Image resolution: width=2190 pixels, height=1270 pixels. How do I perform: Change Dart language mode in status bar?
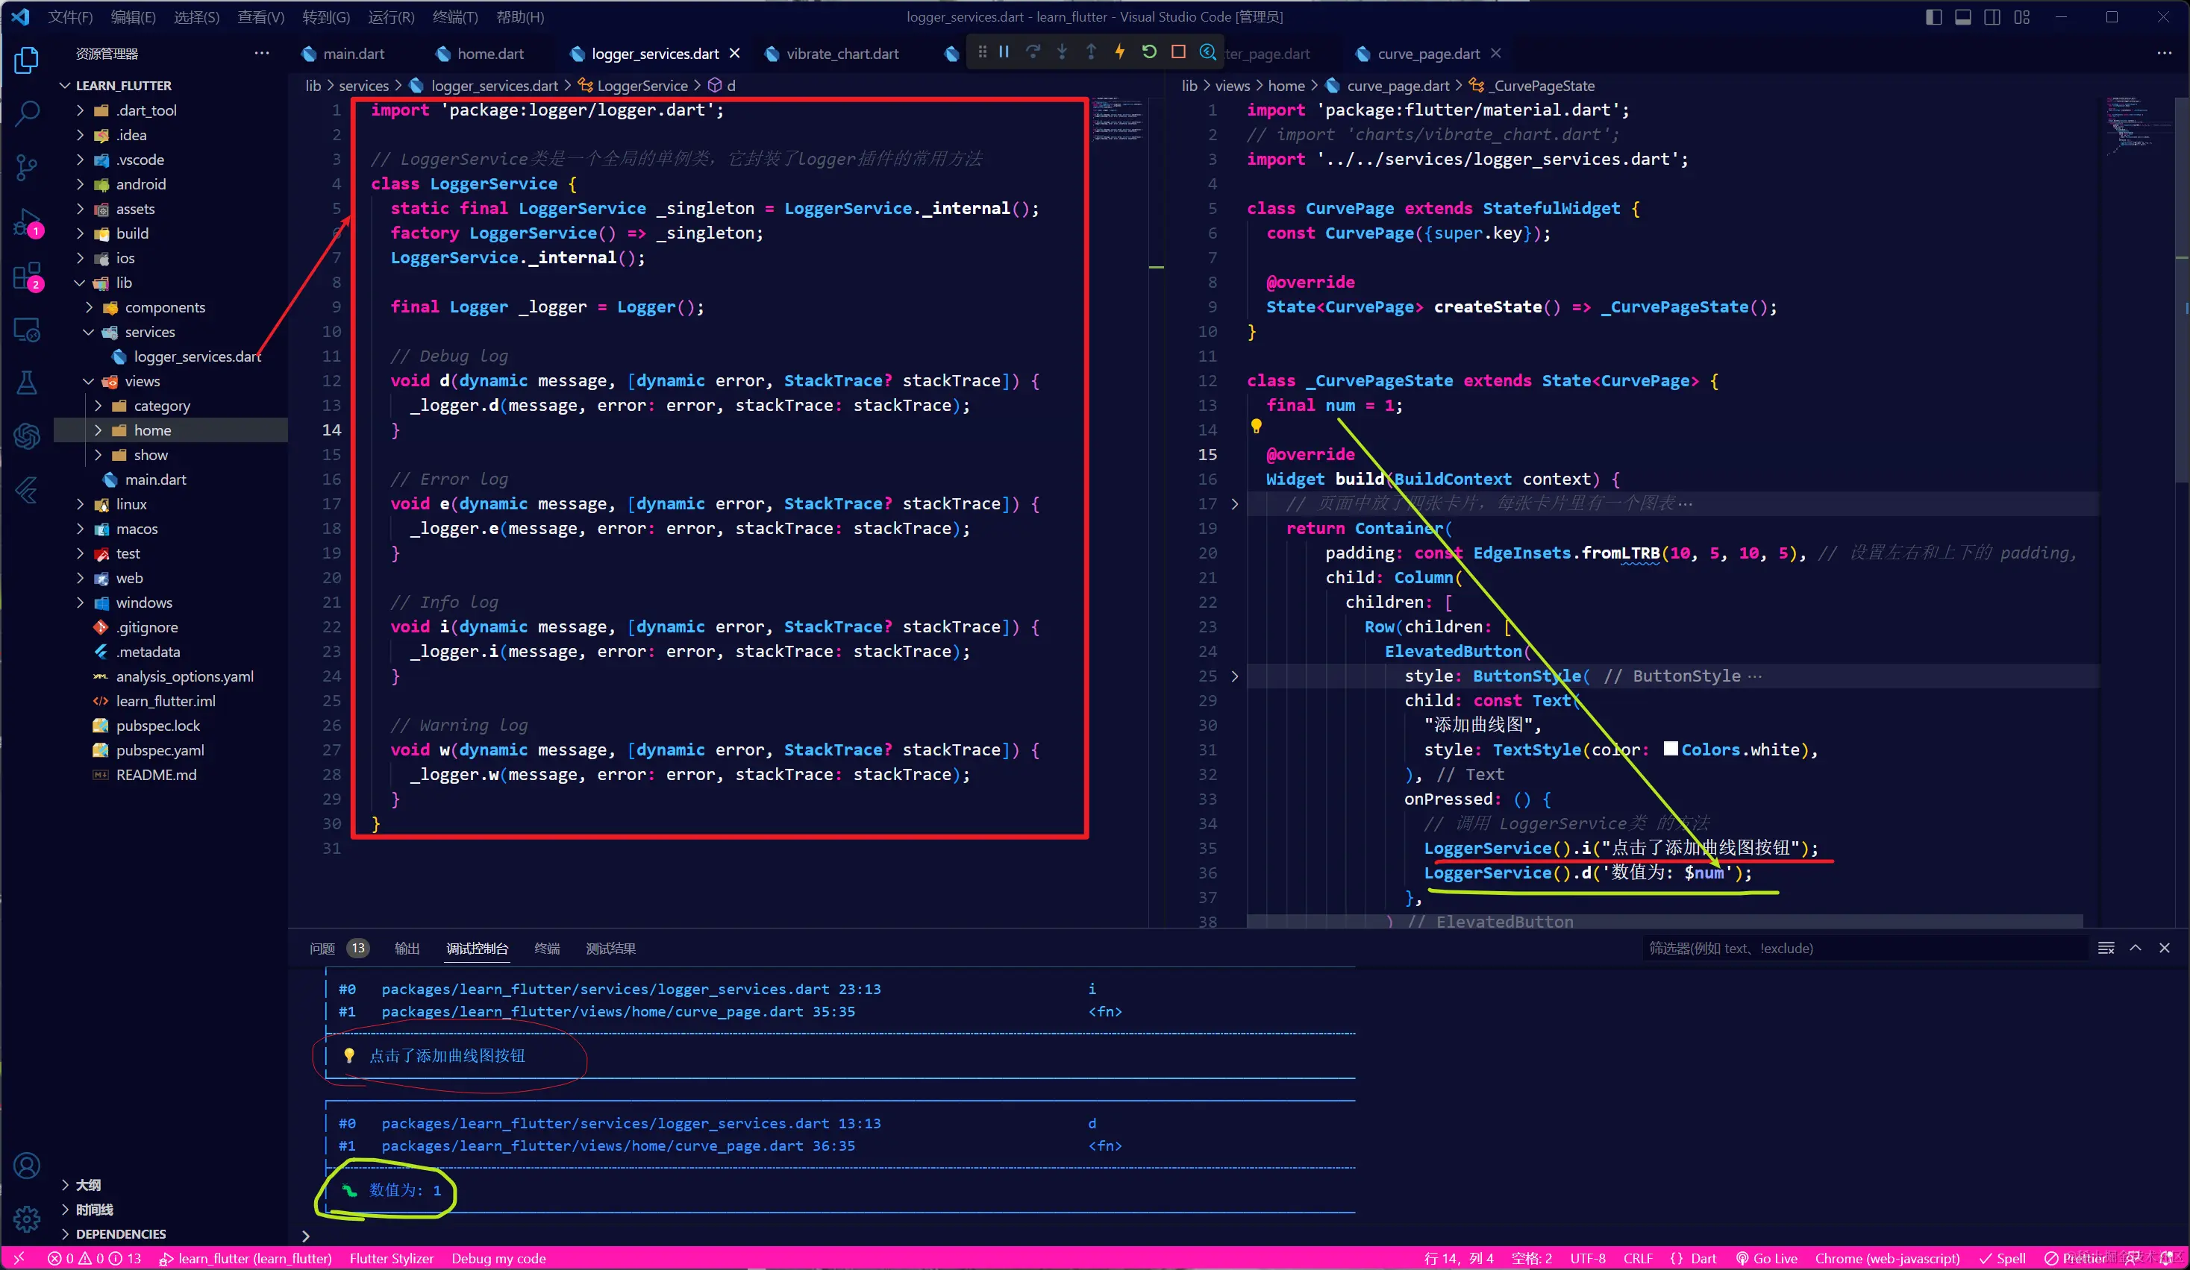[x=1703, y=1259]
